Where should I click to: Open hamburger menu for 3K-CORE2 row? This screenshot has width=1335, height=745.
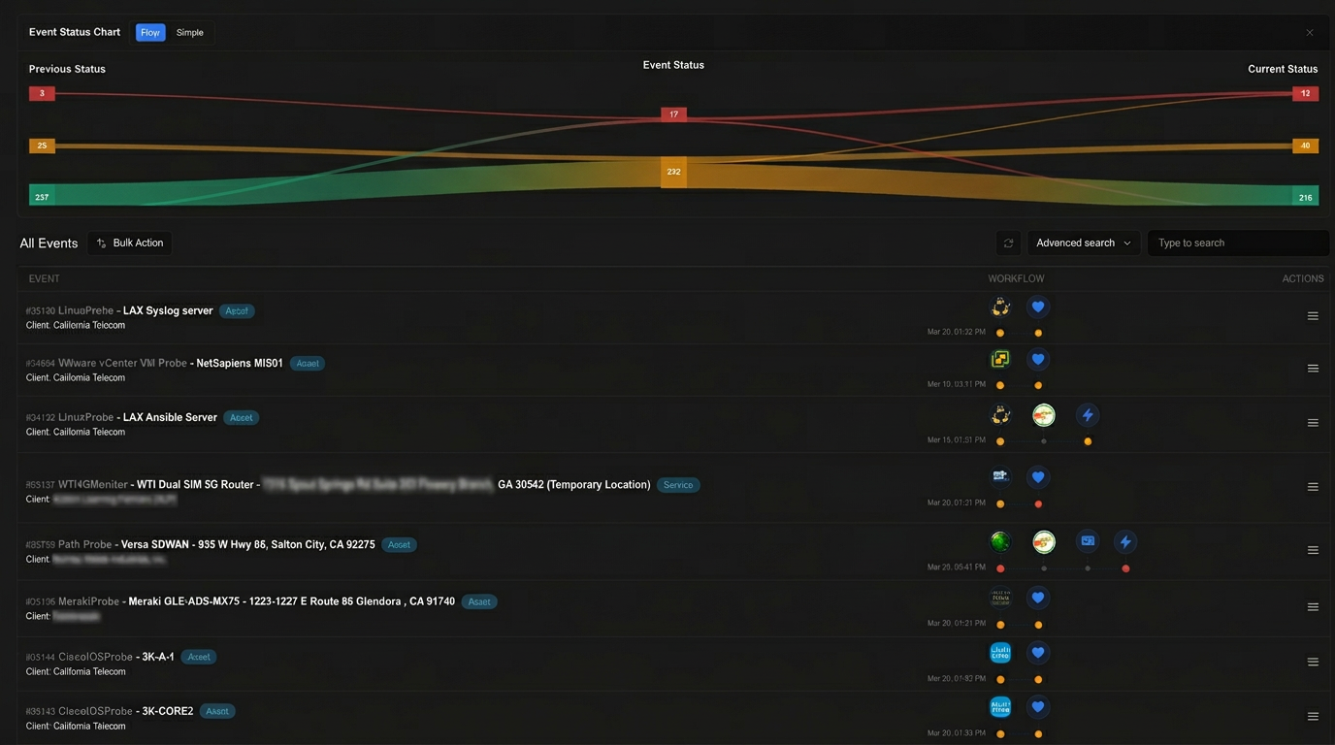[1313, 717]
